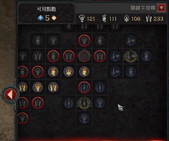Image resolution: width=169 pixels, height=141 pixels.
Task: Click the Willpower stat icon showing 106
Action: [x=127, y=19]
